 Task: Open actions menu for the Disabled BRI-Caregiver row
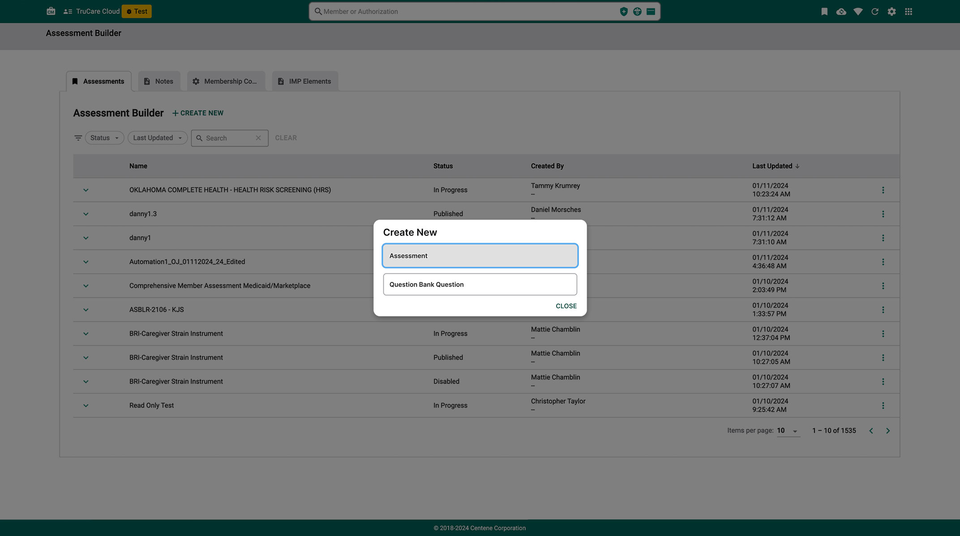883,382
